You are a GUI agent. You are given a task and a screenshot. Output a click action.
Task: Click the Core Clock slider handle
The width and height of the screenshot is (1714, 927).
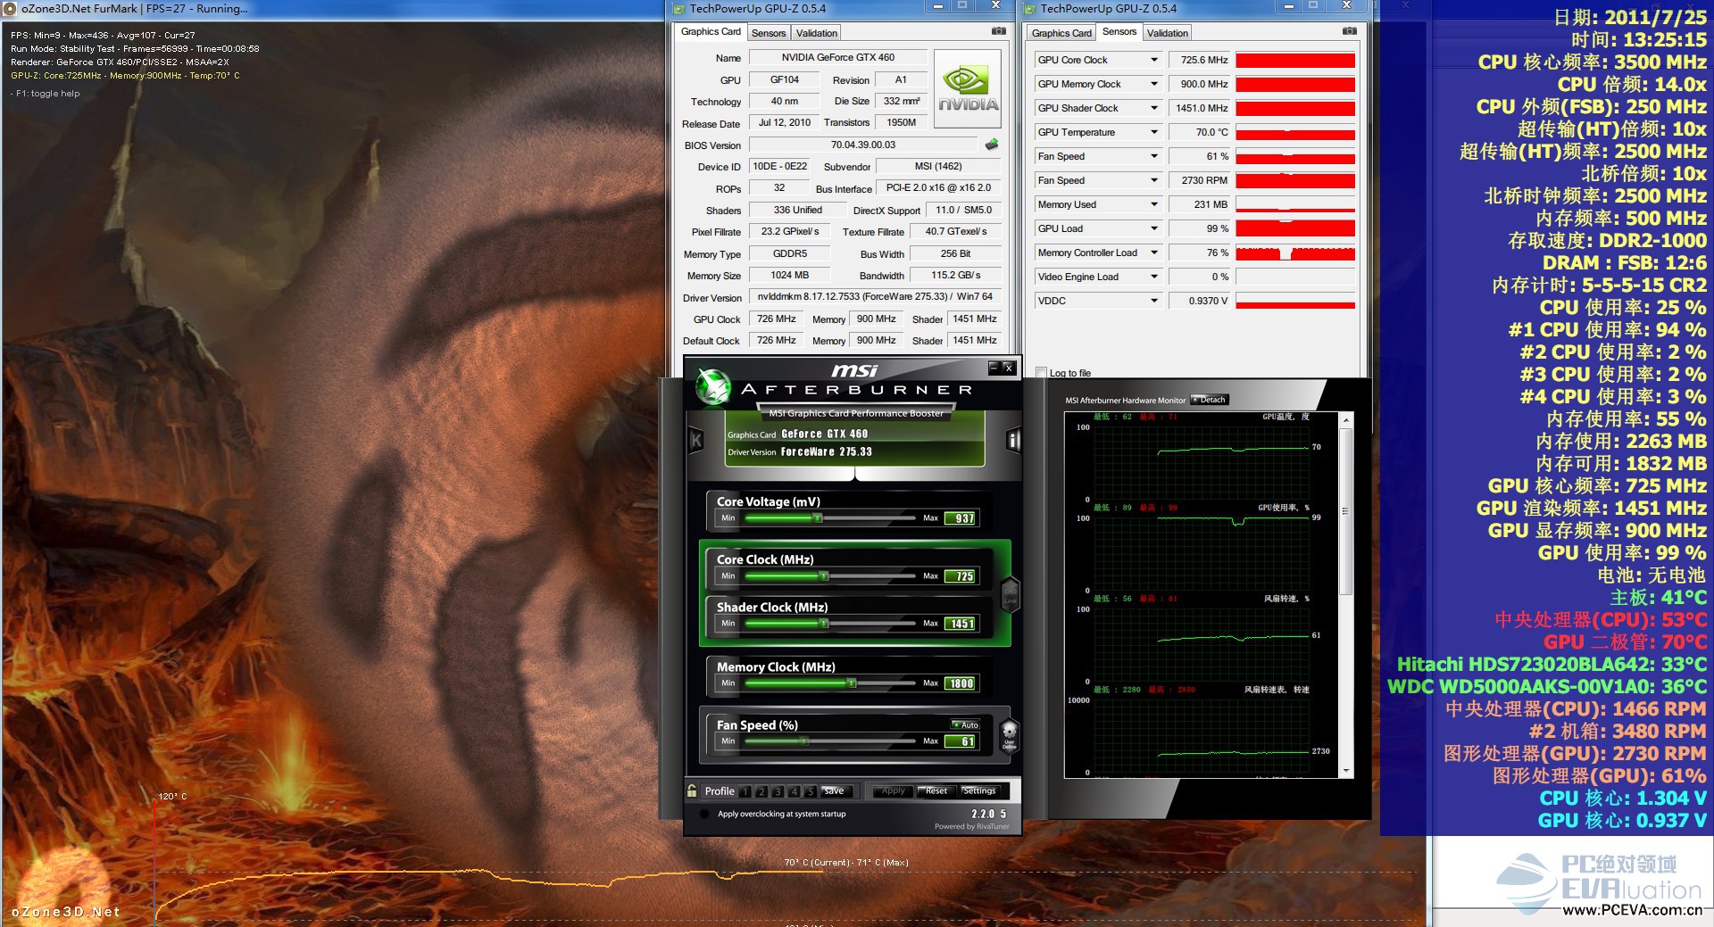824,575
